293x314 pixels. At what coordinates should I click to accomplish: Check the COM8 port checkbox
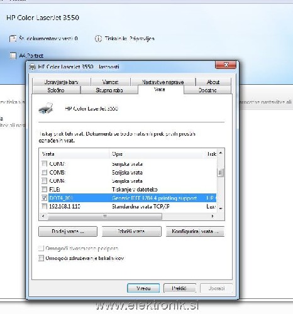click(44, 172)
